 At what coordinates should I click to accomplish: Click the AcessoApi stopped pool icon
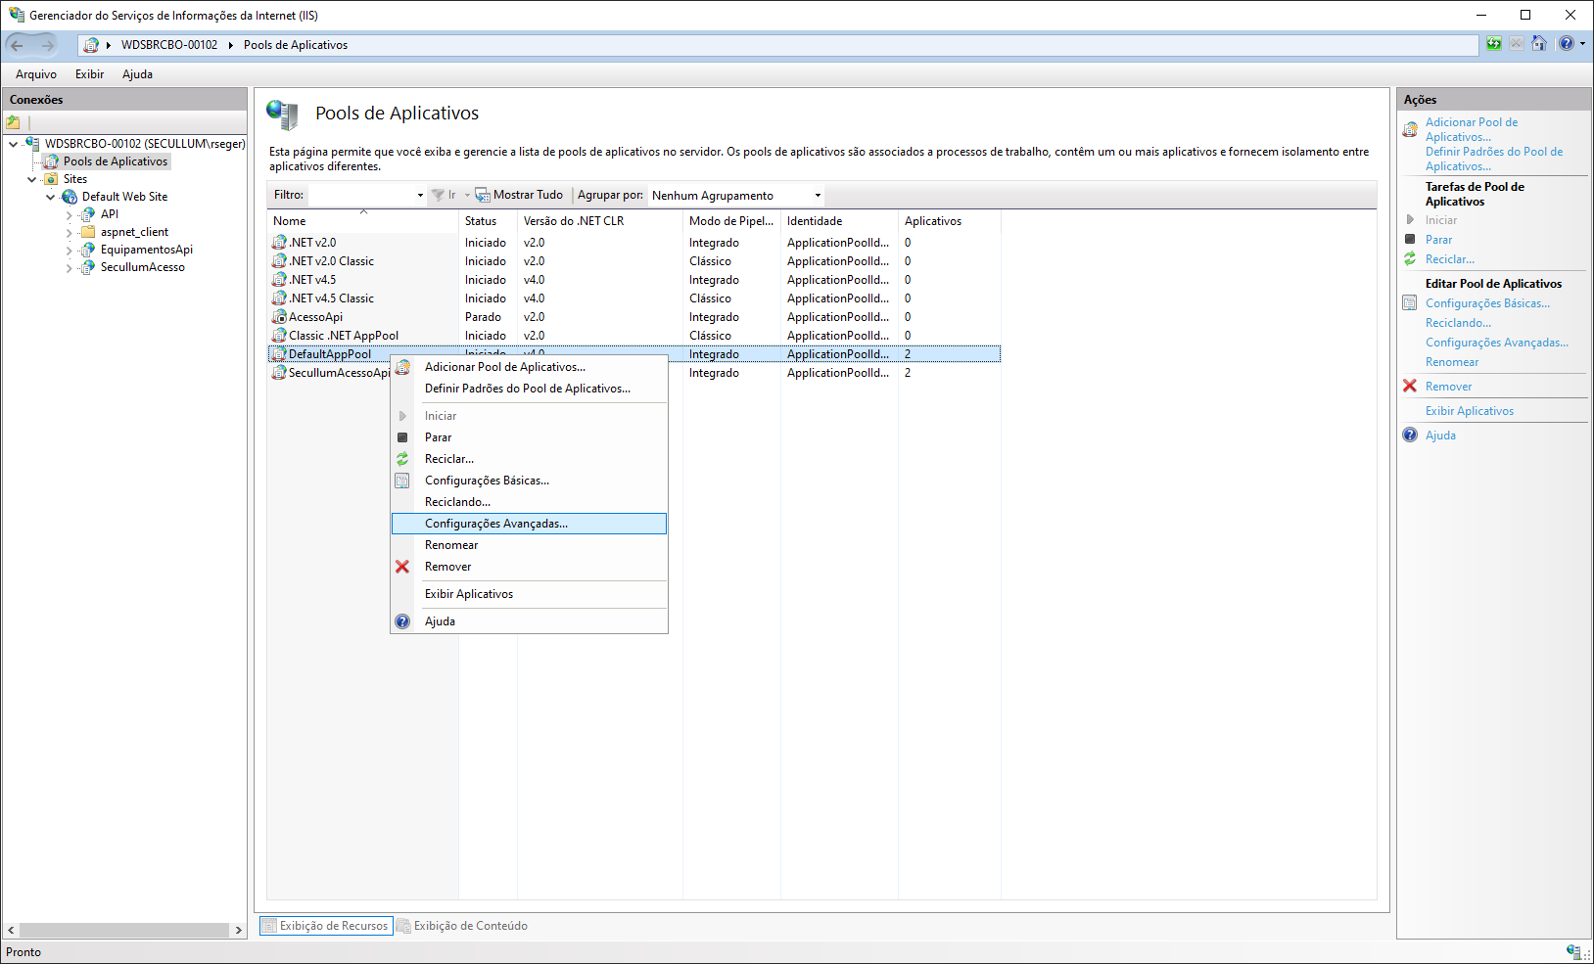(279, 317)
